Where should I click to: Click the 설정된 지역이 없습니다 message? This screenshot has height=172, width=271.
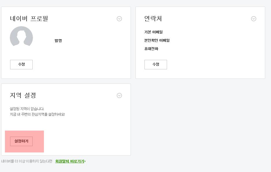pos(27,109)
